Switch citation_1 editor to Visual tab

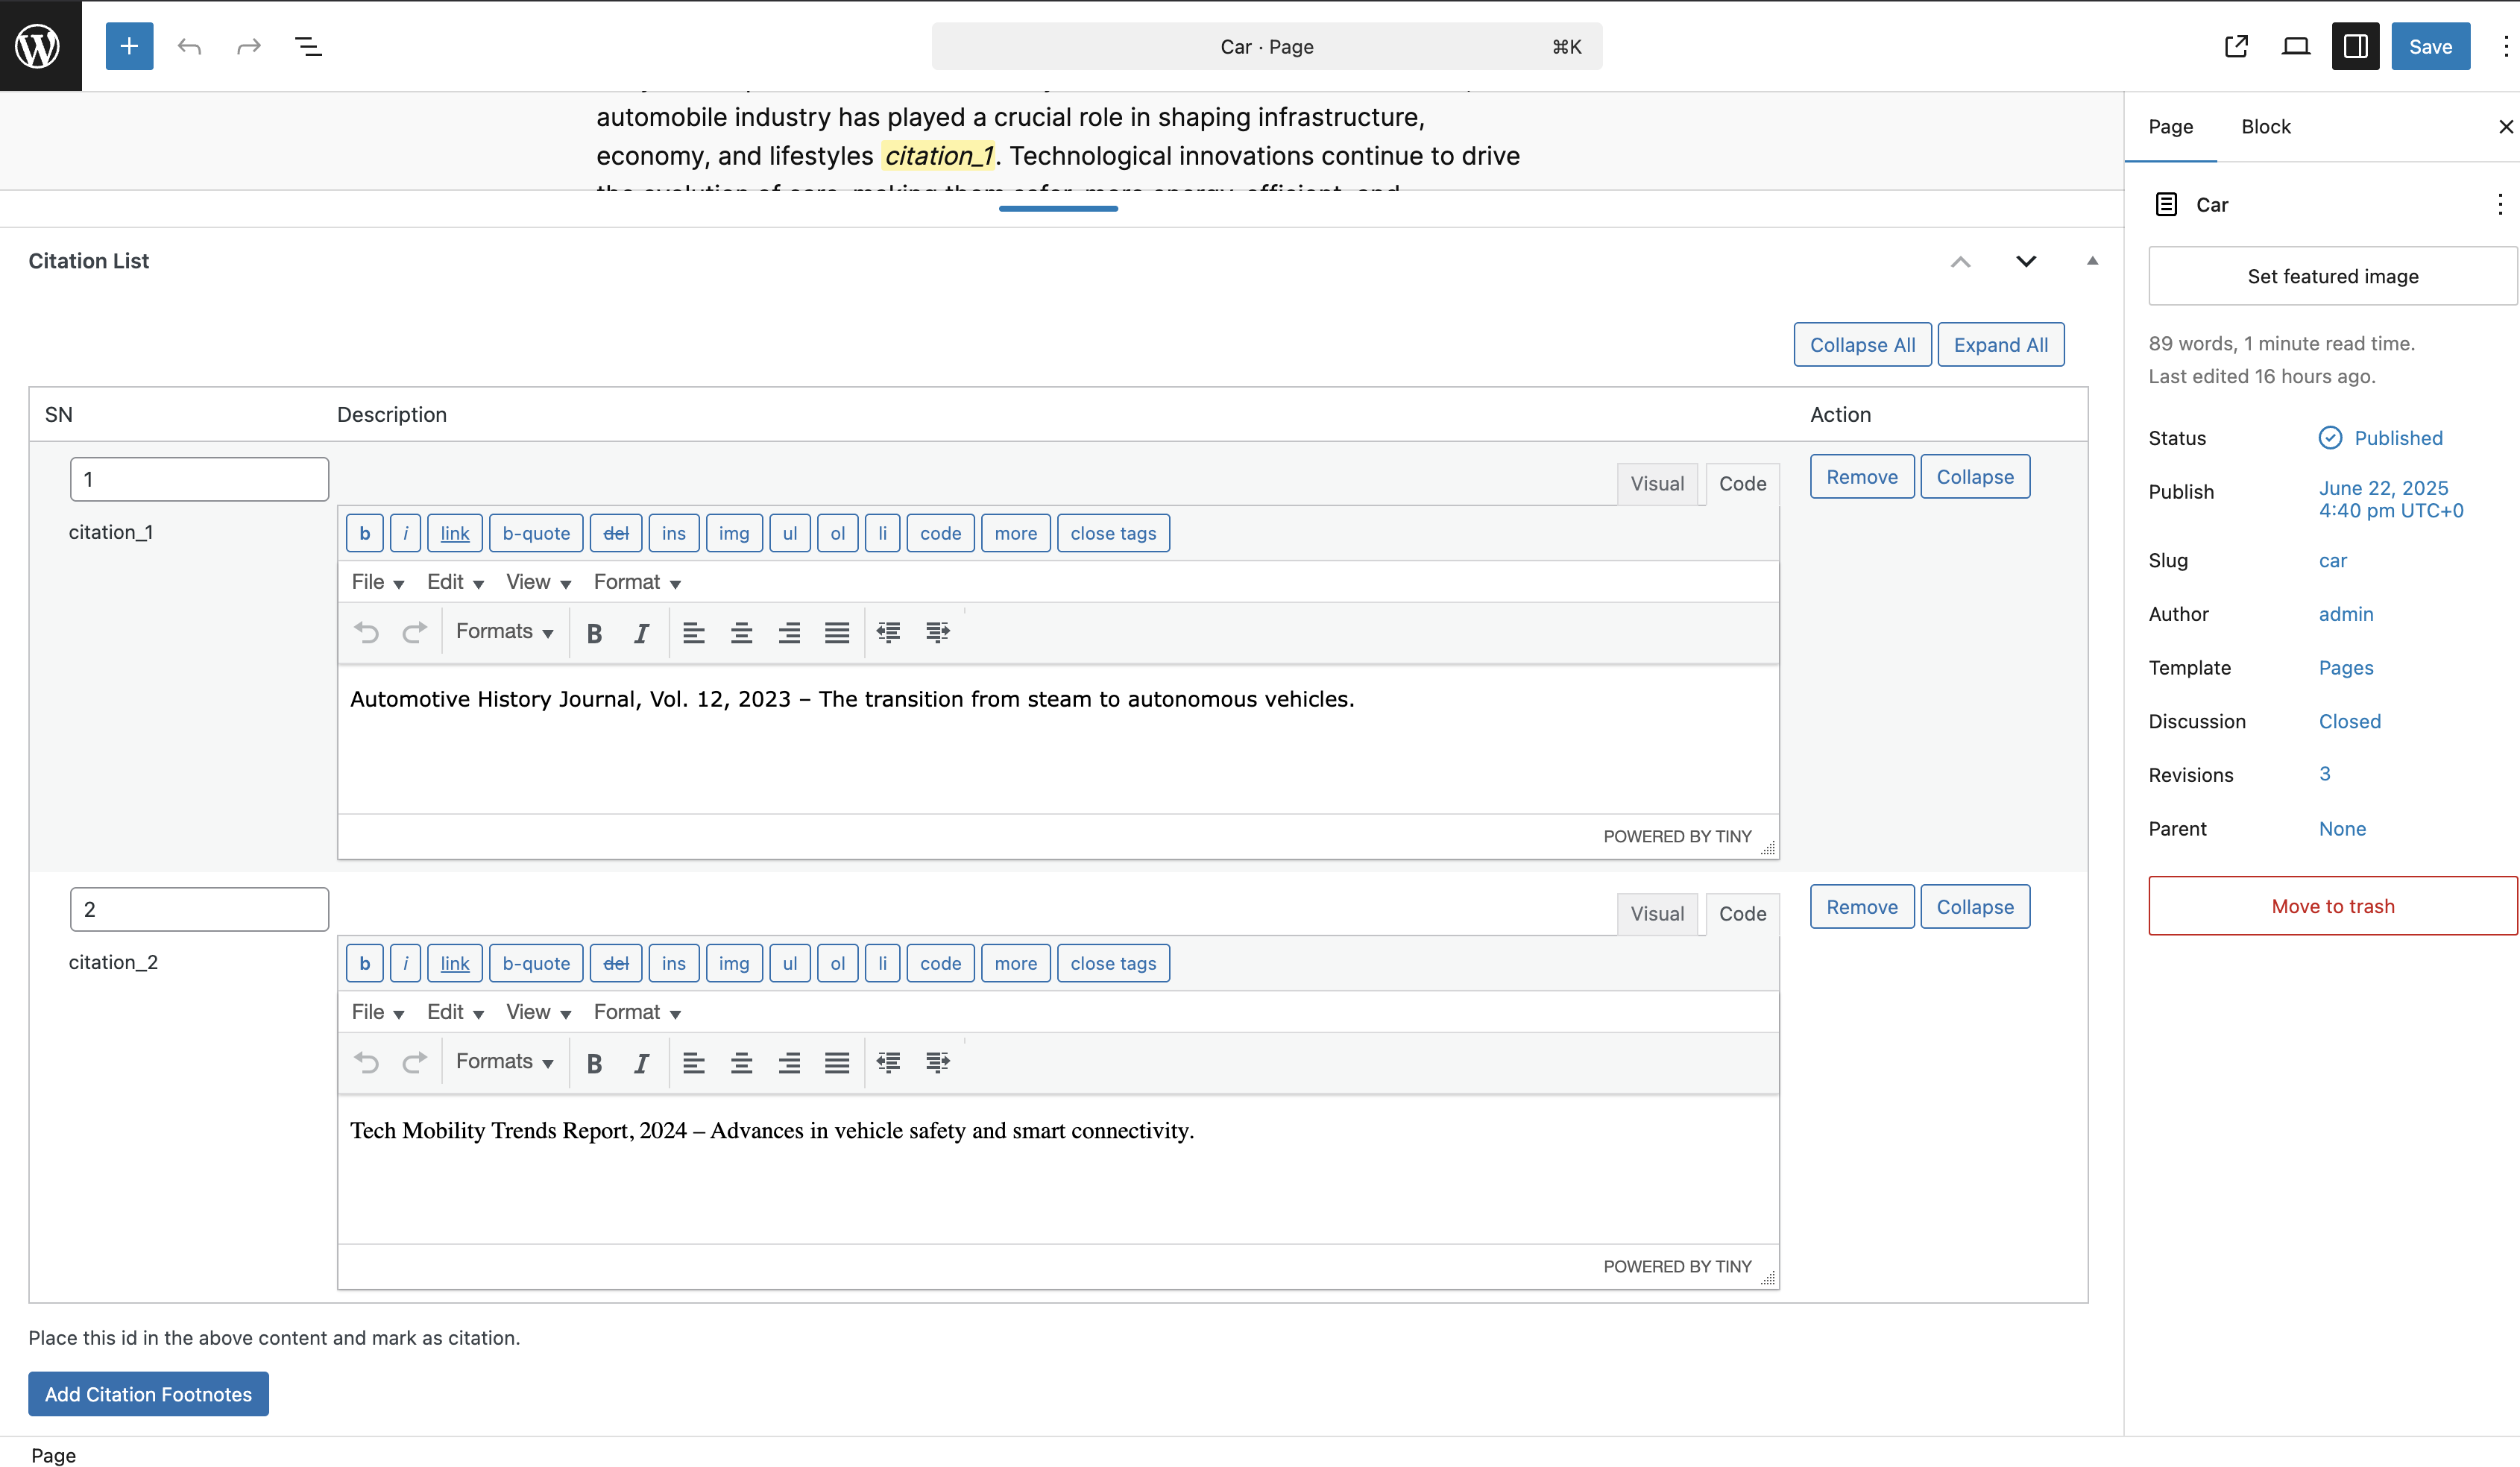(x=1657, y=484)
